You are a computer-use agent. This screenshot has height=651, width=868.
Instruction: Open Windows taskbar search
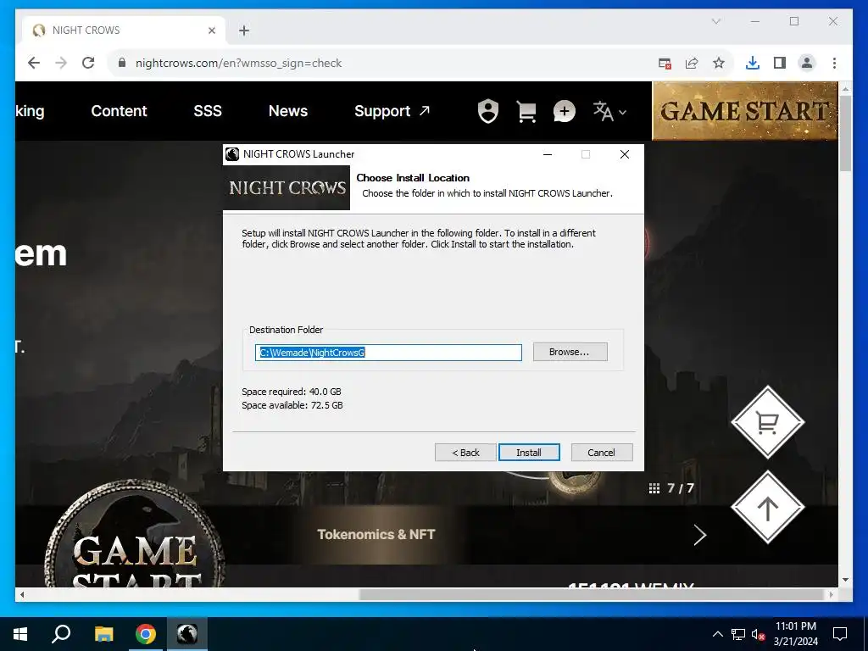click(x=61, y=634)
